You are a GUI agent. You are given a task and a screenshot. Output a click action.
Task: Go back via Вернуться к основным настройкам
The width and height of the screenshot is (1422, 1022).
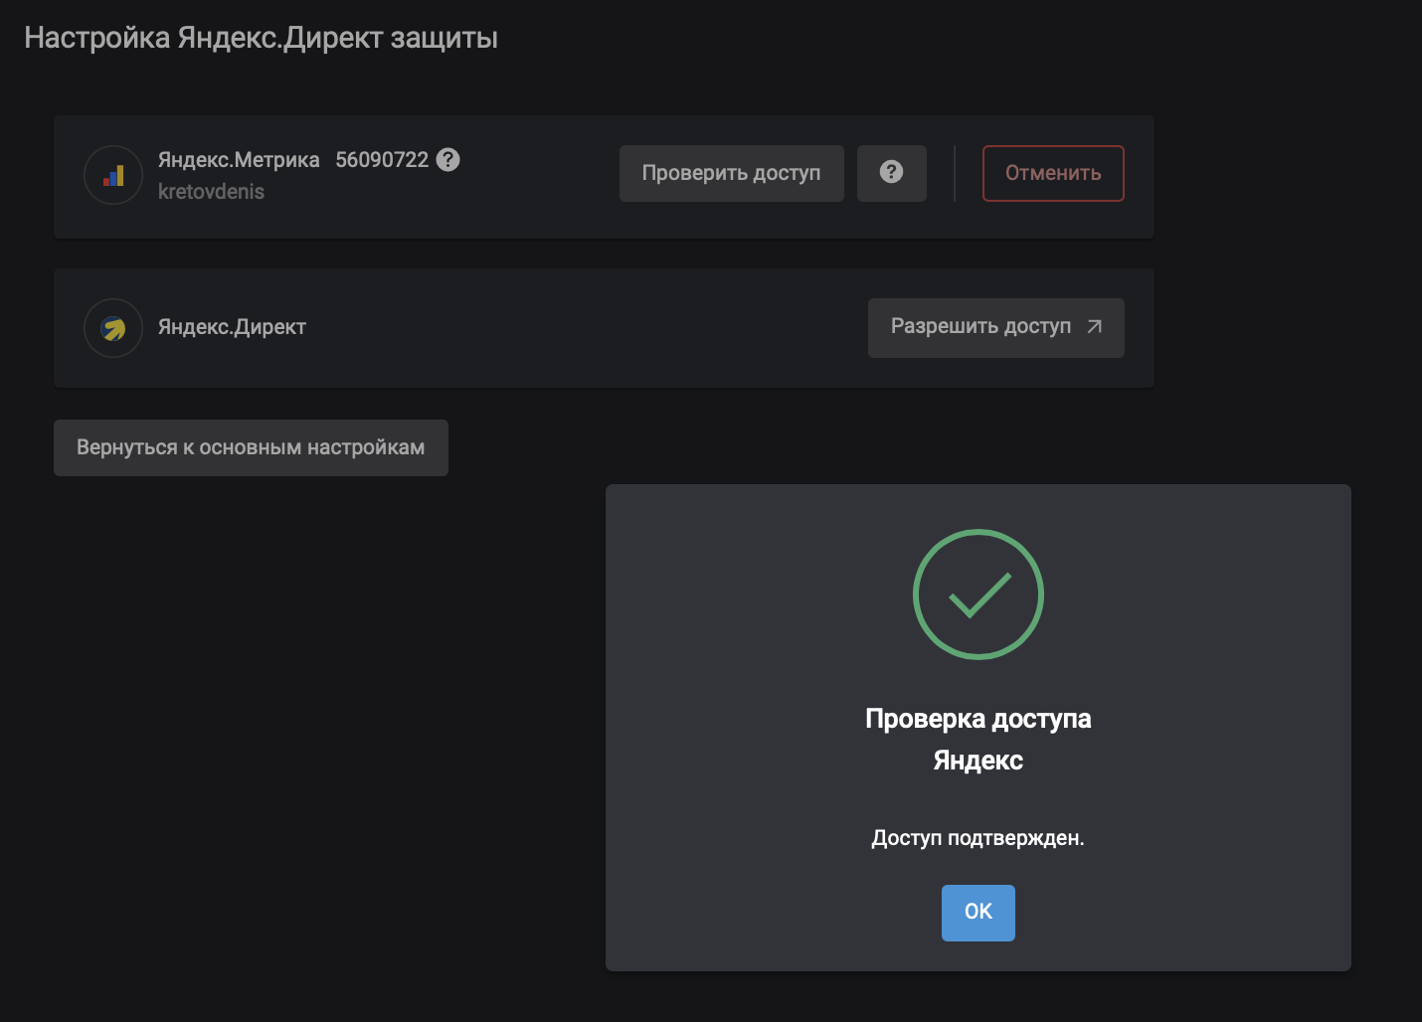click(x=251, y=447)
